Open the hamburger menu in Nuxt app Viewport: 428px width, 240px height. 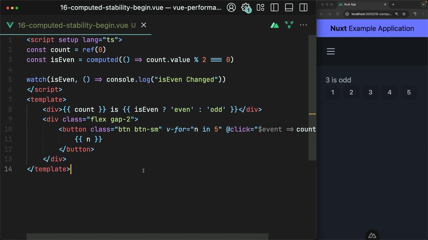tap(331, 51)
